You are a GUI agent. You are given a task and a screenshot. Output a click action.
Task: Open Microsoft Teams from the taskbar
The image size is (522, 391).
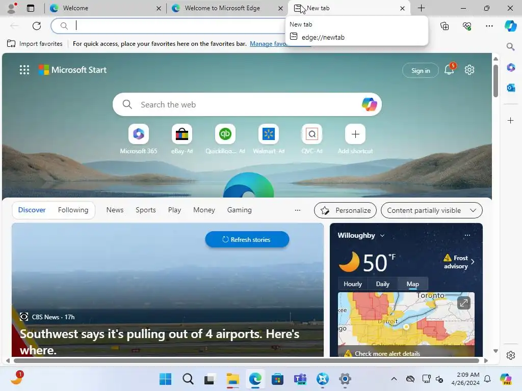coord(300,379)
